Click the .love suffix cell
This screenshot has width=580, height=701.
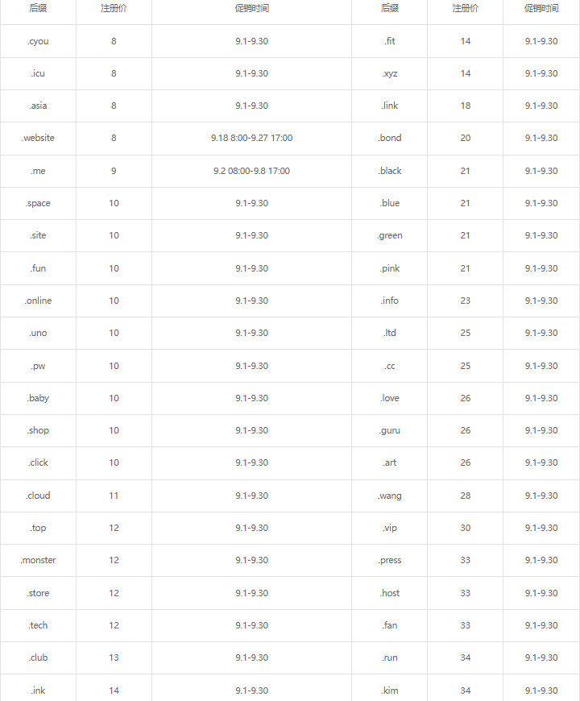coord(390,398)
